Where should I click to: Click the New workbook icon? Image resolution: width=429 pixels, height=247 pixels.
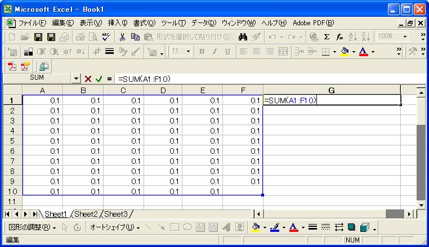click(x=12, y=37)
